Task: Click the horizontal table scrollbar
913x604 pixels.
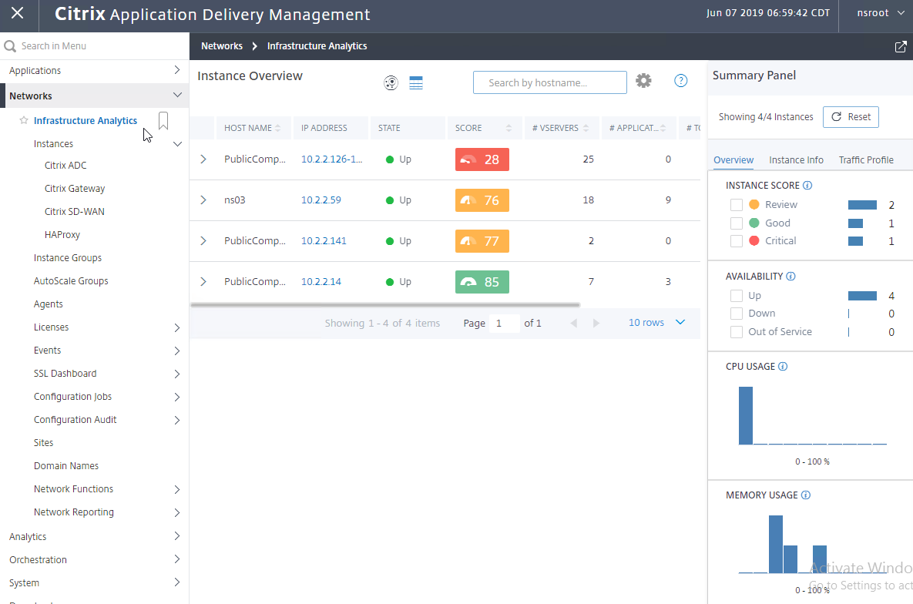Action: 385,304
